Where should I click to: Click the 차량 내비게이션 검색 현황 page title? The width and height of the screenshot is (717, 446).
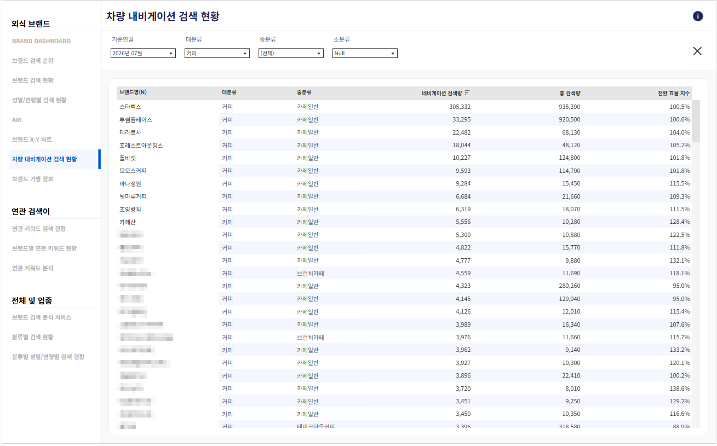[x=163, y=16]
